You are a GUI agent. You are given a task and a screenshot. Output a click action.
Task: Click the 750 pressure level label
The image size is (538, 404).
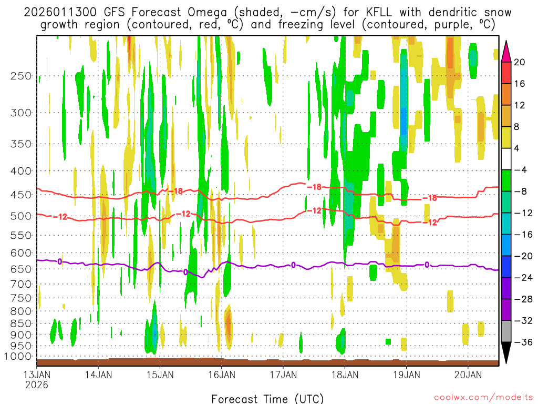21,298
